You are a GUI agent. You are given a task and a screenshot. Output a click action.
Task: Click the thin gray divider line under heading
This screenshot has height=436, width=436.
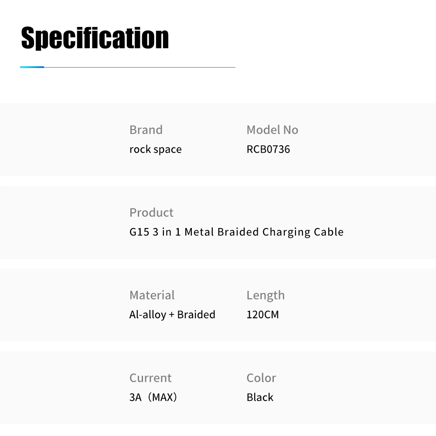coord(140,67)
